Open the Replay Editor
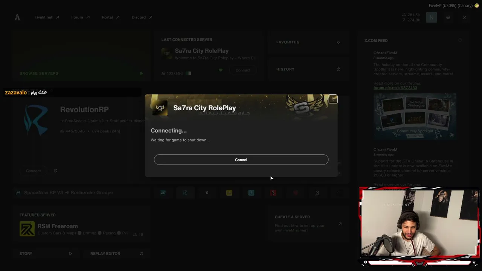Image resolution: width=482 pixels, height=271 pixels. point(117,254)
